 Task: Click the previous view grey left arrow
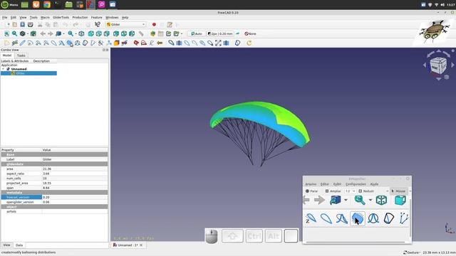click(43, 33)
